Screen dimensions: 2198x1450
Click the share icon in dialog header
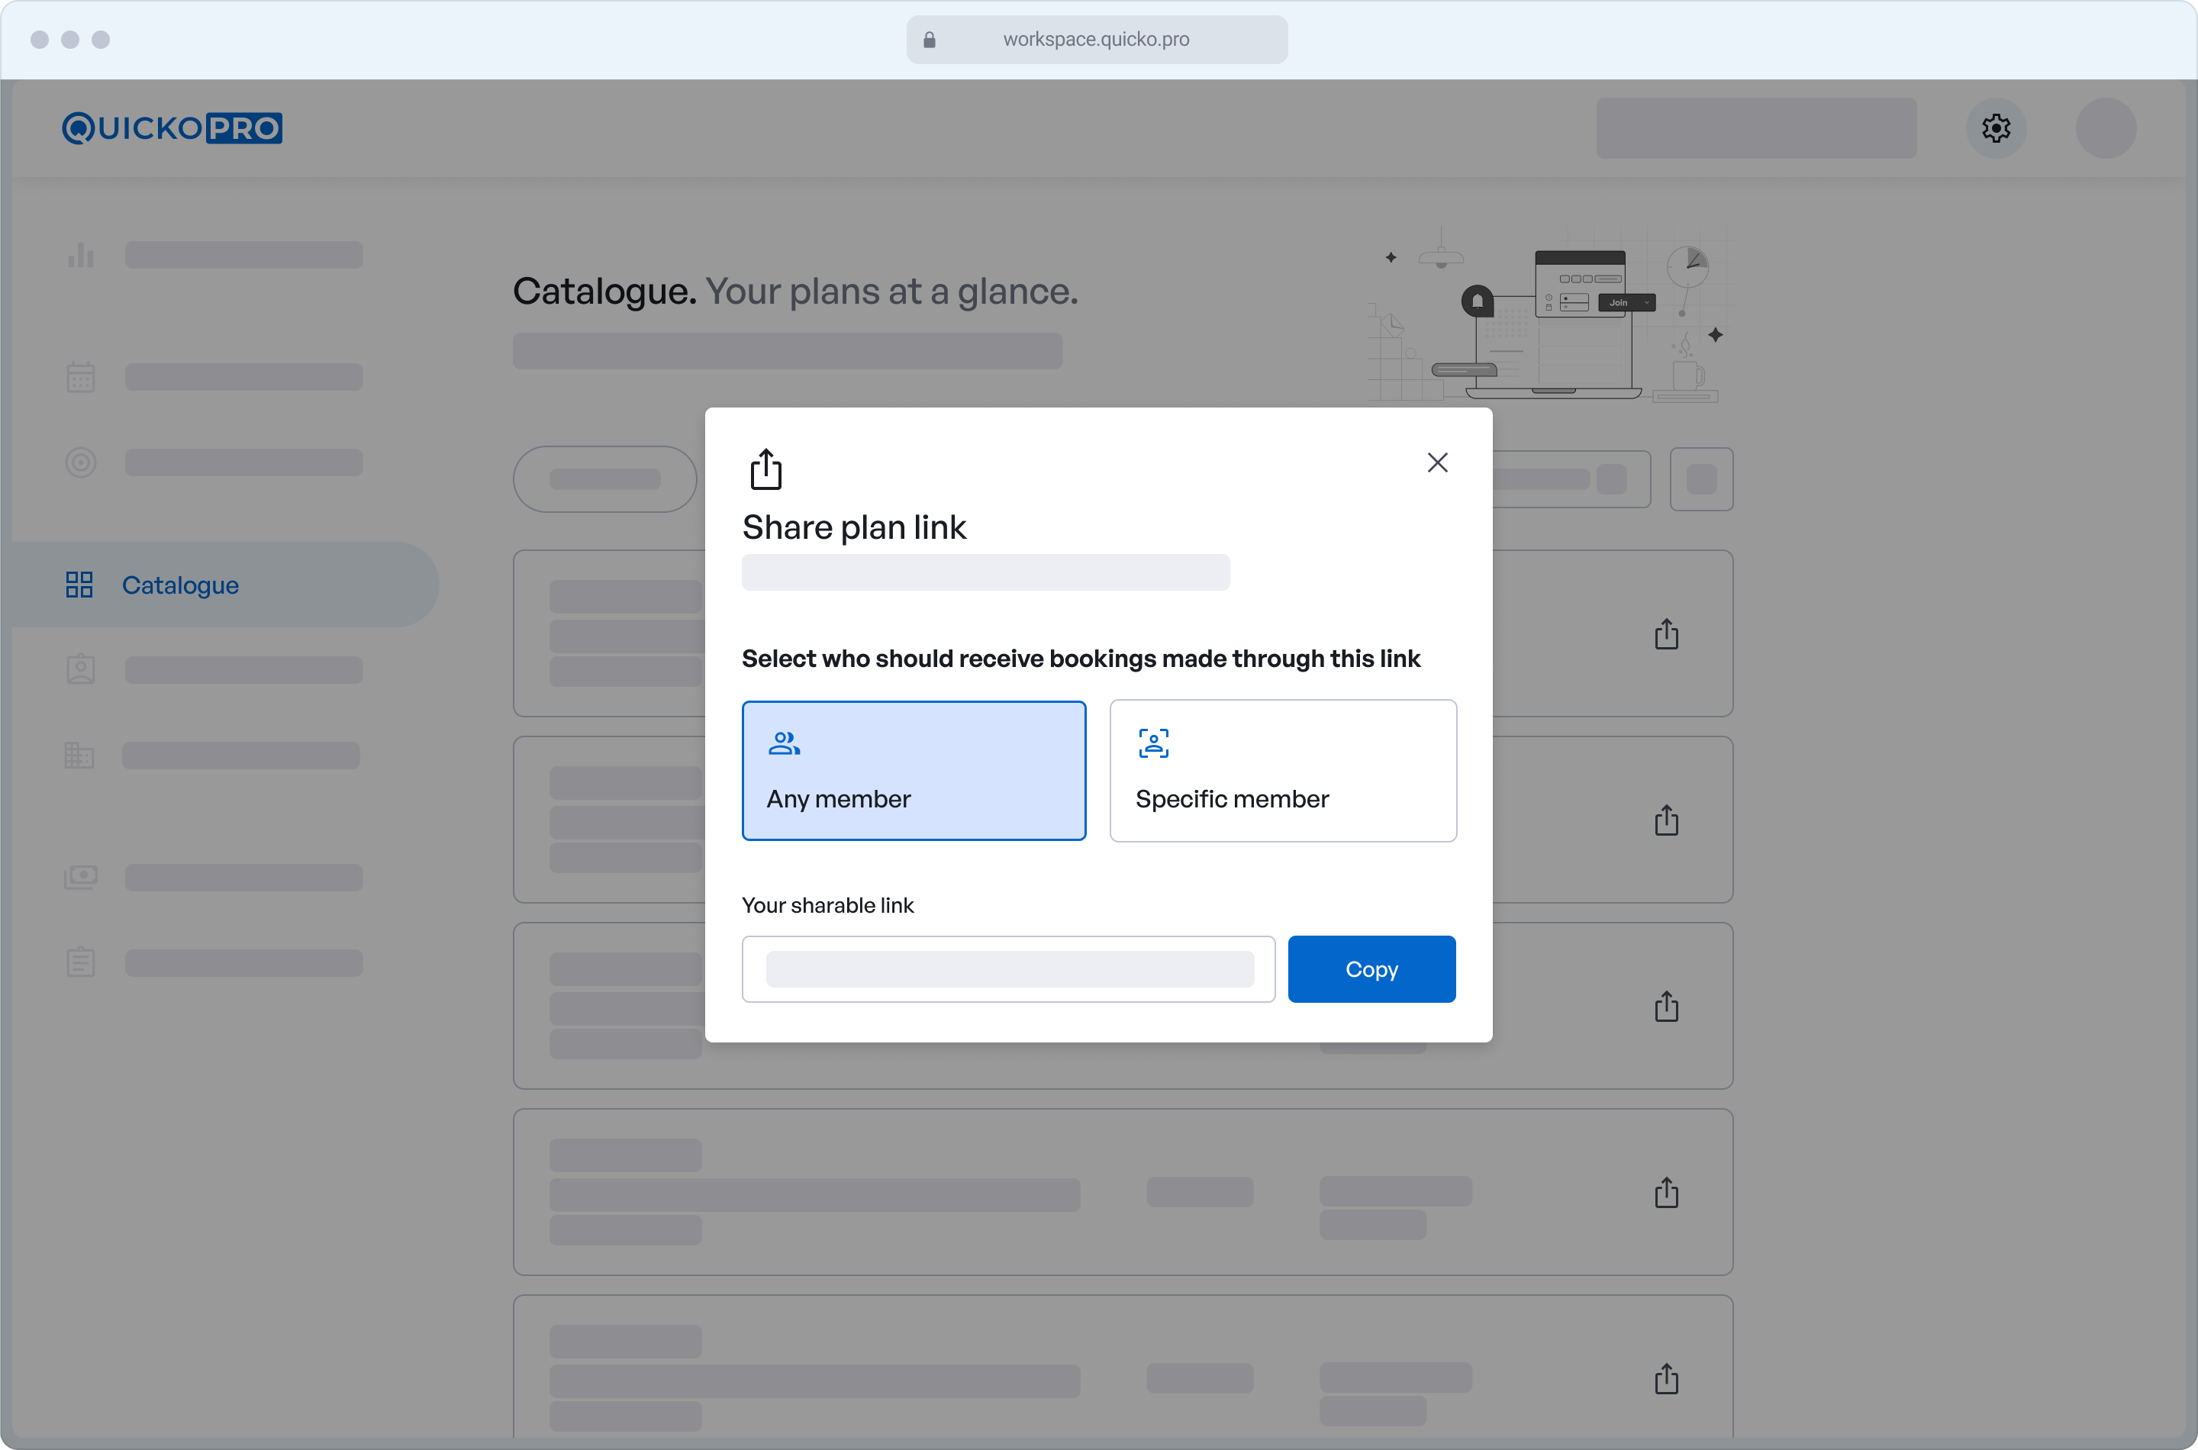click(765, 469)
